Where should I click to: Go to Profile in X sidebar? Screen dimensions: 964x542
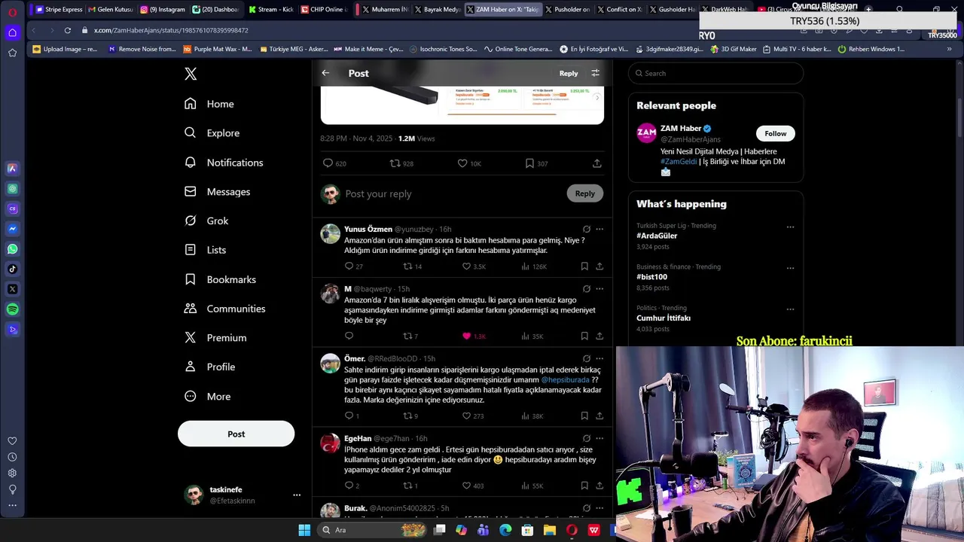coord(209,367)
